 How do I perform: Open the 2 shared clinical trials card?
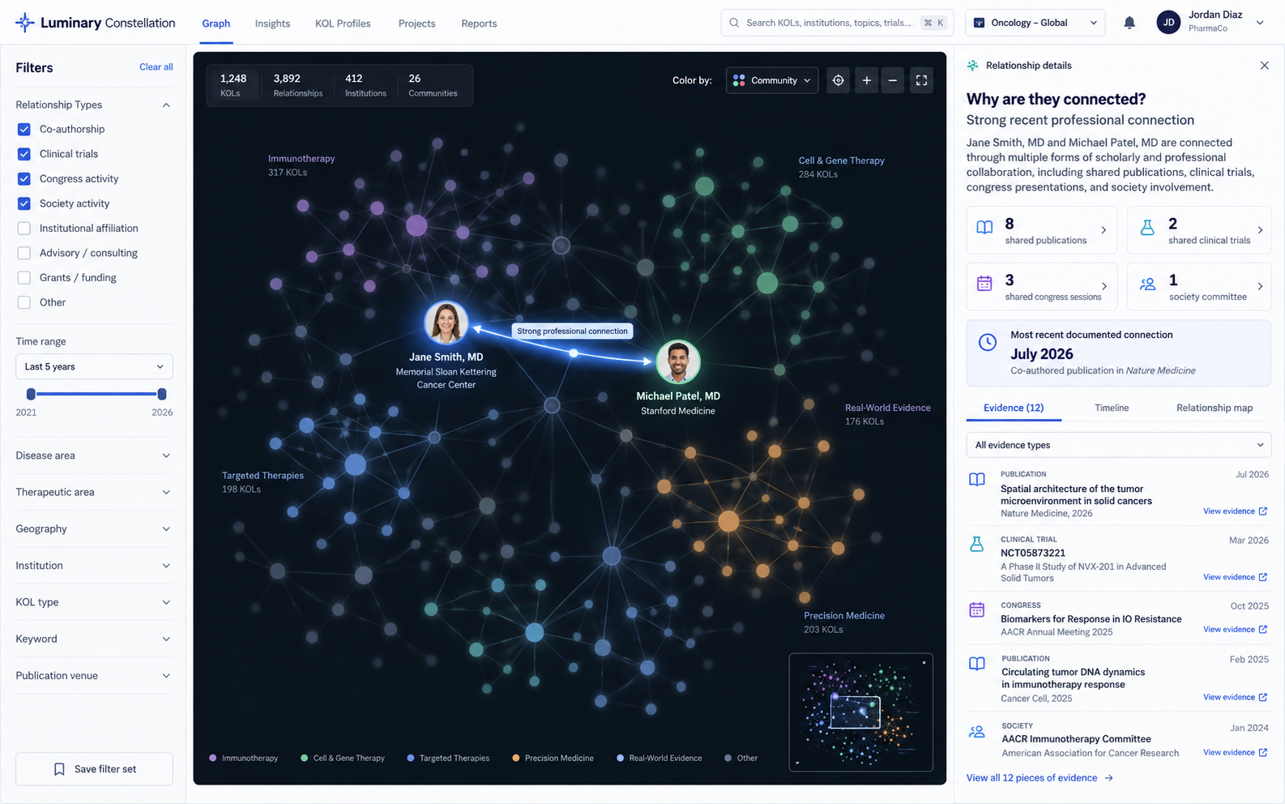coord(1199,230)
